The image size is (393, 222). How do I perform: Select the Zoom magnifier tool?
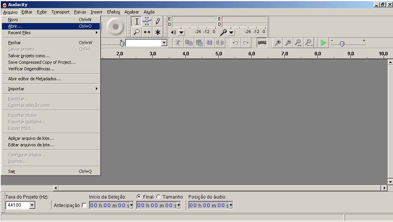click(x=137, y=32)
